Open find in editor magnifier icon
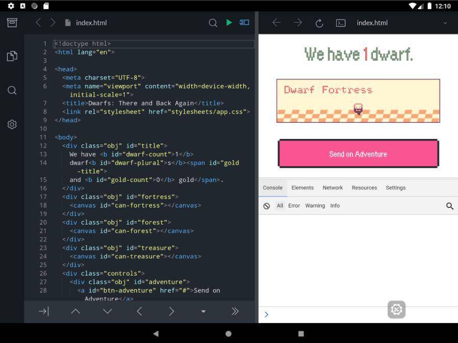458x343 pixels. (213, 23)
